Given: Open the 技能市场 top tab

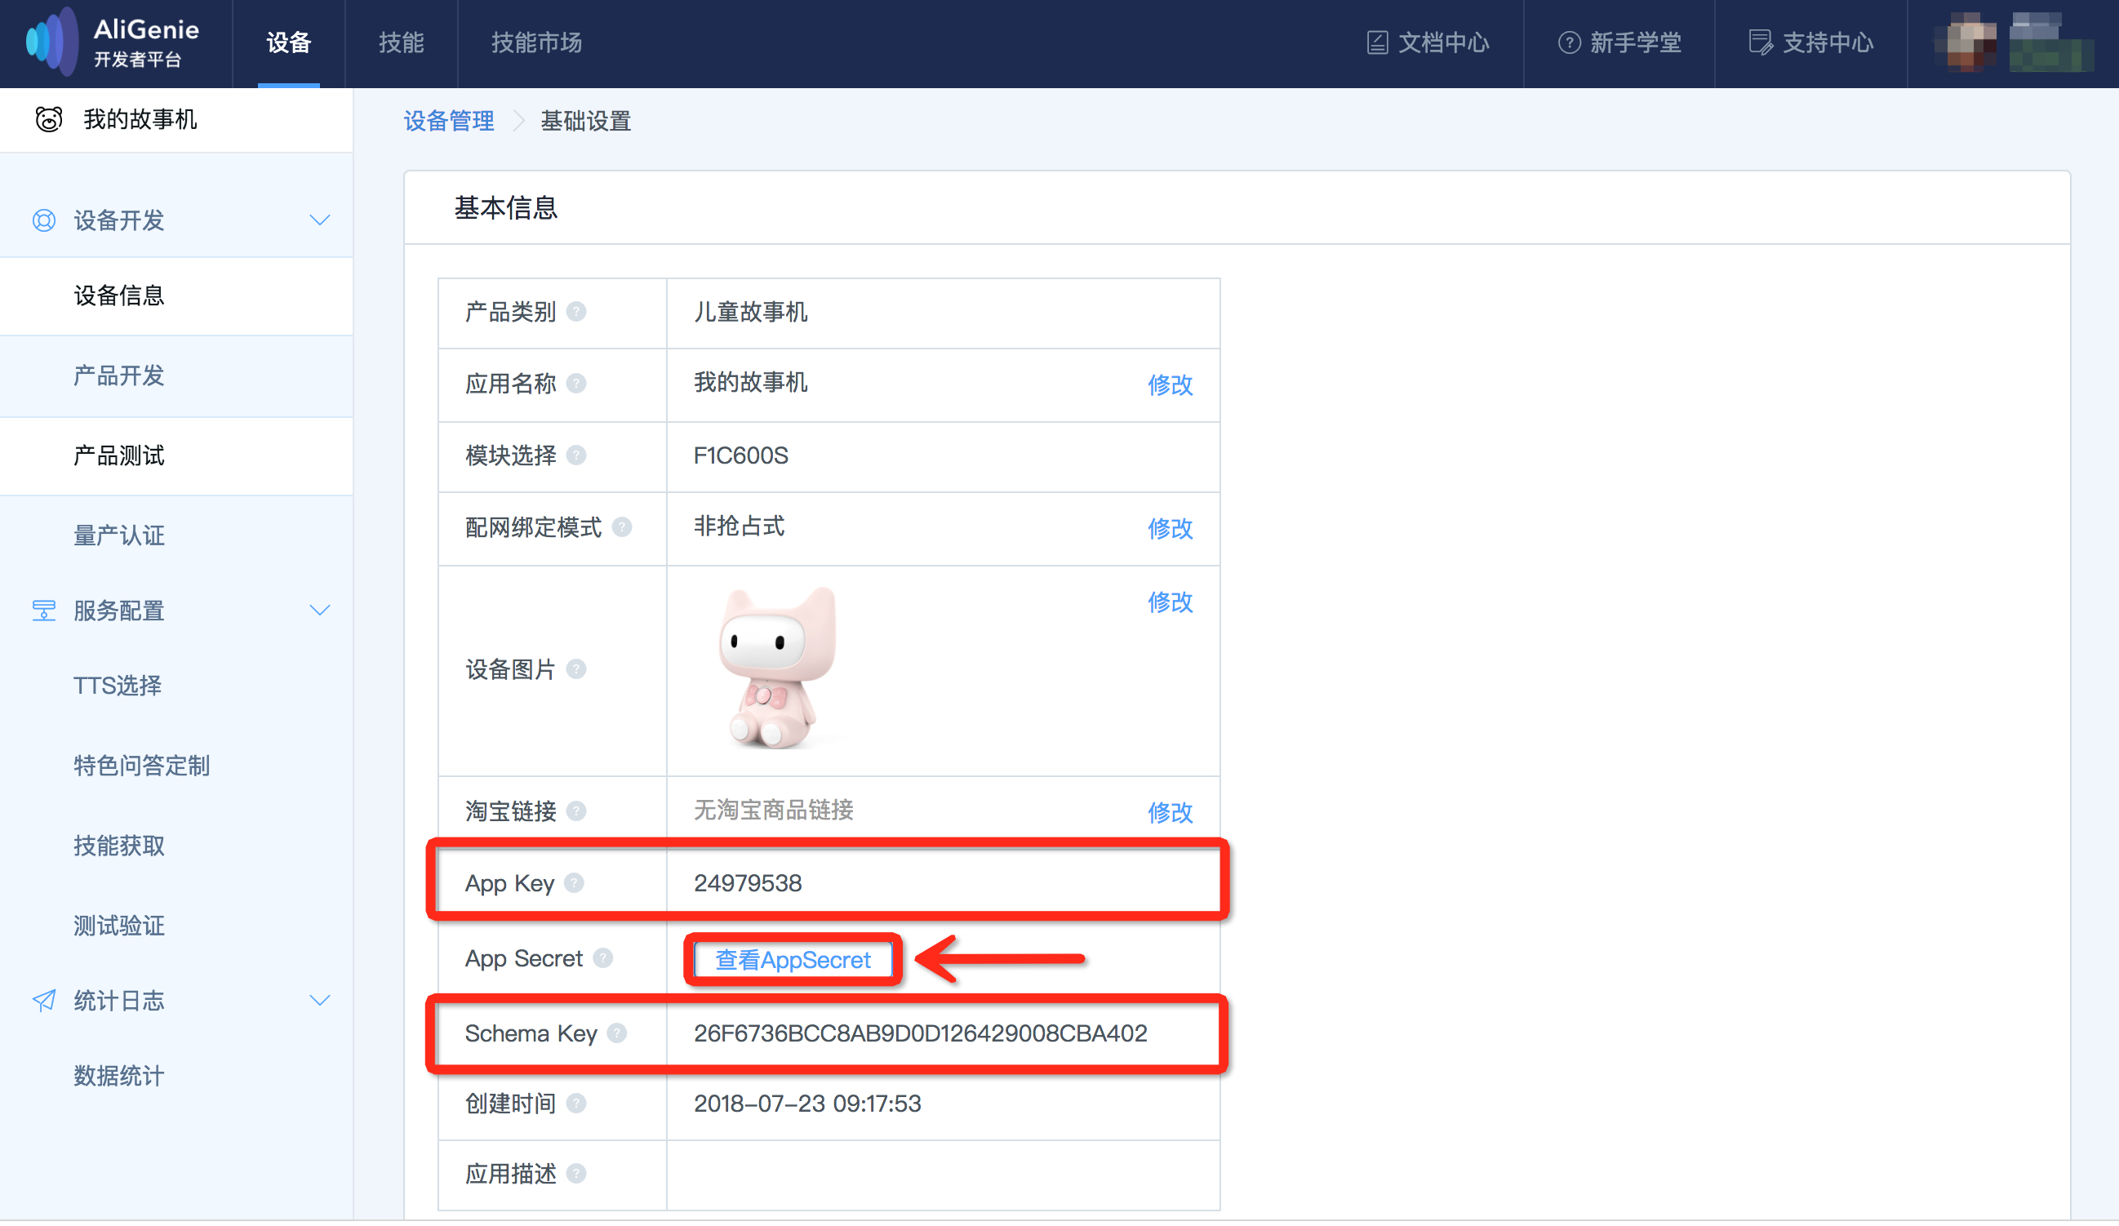Looking at the screenshot, I should pos(536,42).
